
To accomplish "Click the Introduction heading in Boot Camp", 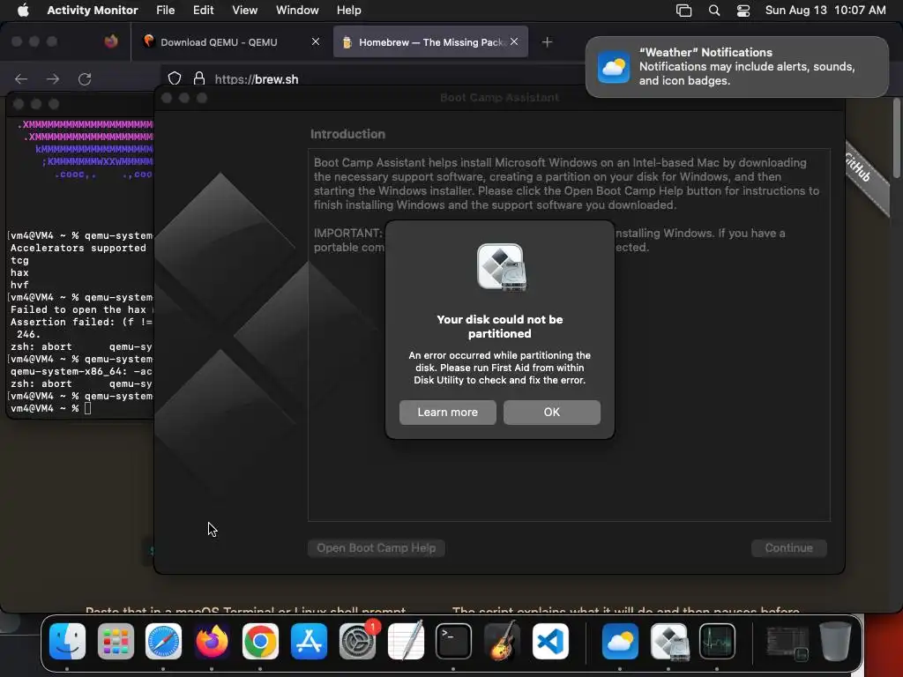I will coord(347,134).
